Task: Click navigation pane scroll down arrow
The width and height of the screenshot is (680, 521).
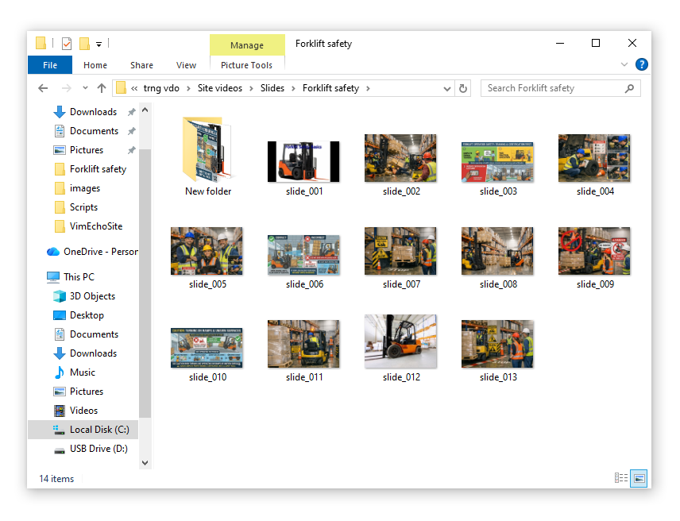Action: (145, 463)
